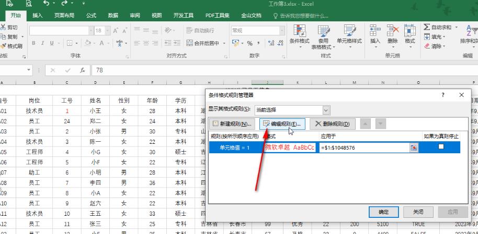Switch to the 页面布局 tab
The image size is (478, 234).
[x=64, y=16]
